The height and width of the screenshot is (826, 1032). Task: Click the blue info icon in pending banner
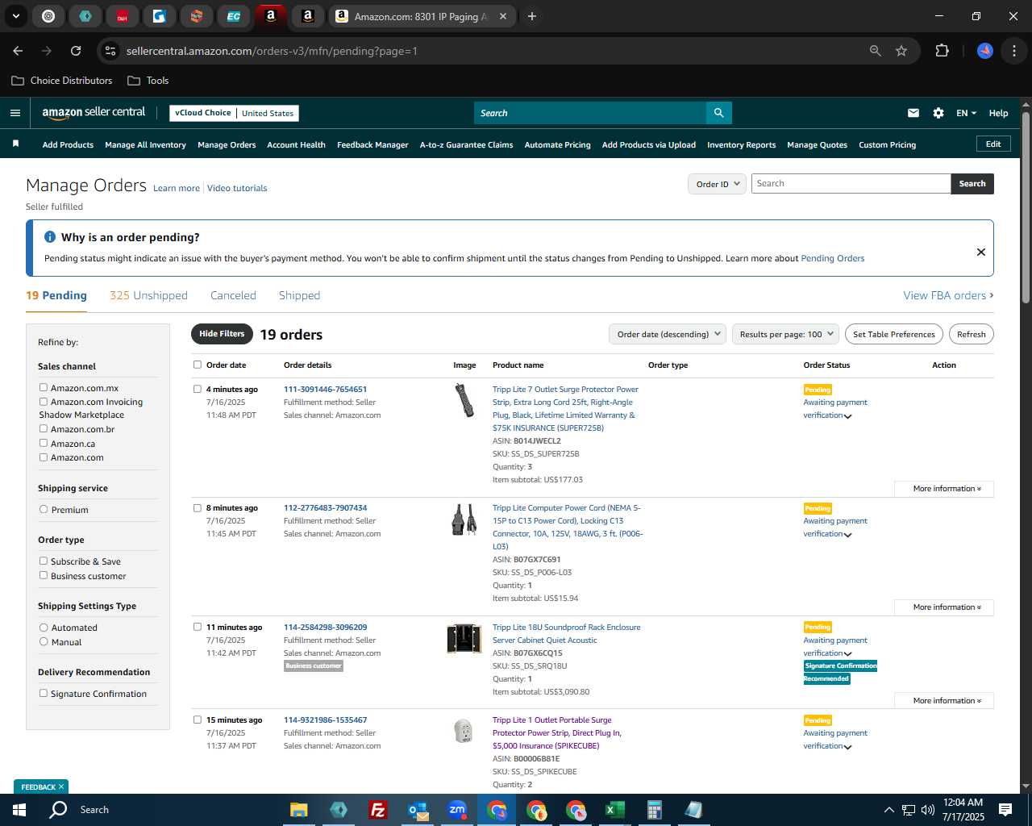[50, 237]
